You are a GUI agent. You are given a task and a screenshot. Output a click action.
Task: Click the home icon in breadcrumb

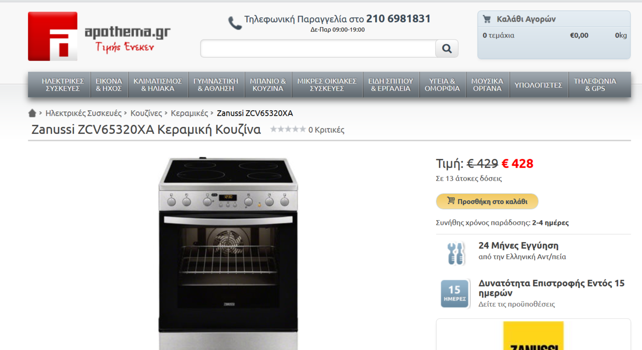(x=32, y=113)
